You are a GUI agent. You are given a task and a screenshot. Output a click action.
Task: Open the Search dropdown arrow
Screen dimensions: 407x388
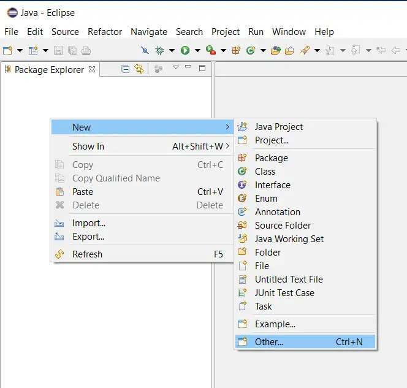(317, 50)
